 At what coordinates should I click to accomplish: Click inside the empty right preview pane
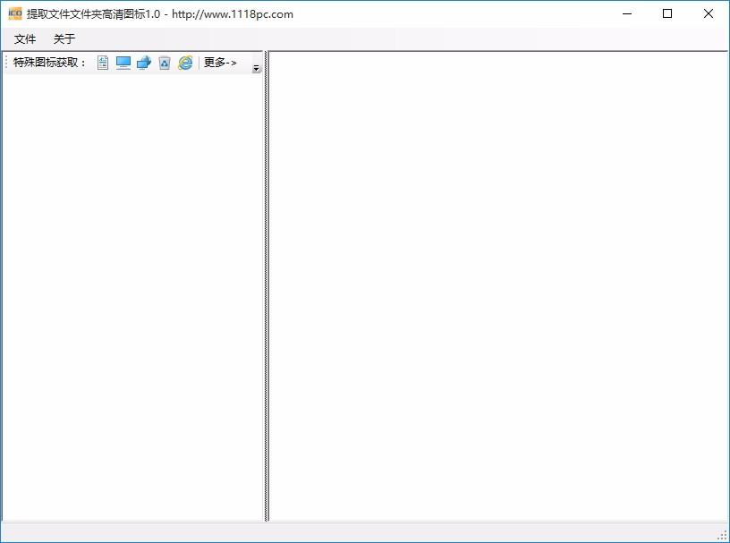coord(498,286)
